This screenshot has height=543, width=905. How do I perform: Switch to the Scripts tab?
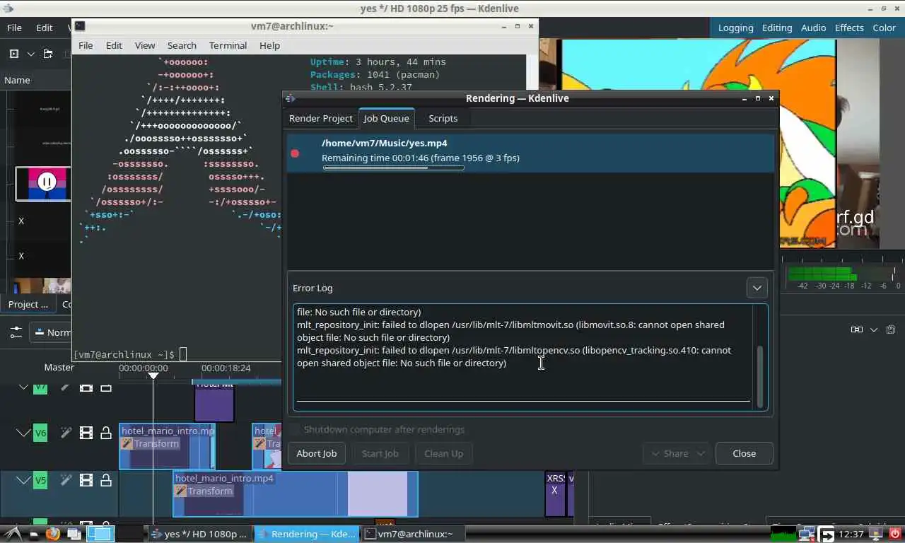[x=443, y=118]
